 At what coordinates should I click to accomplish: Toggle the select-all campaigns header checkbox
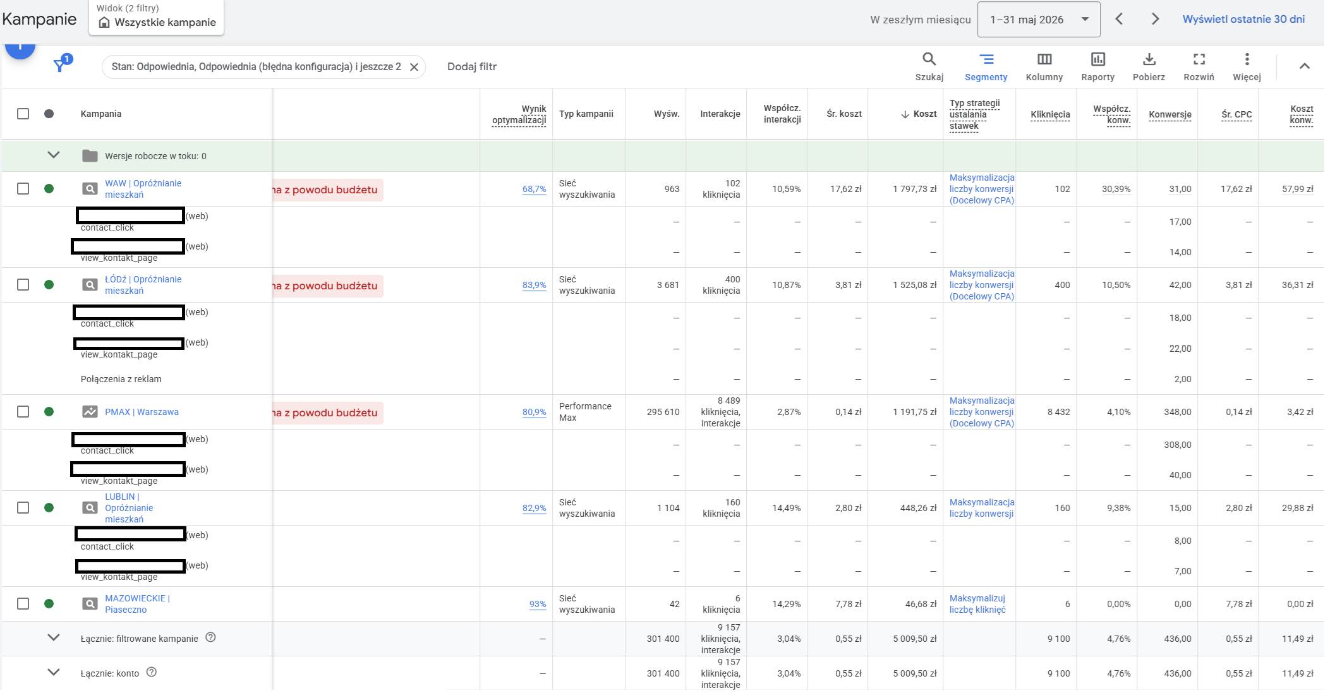23,114
